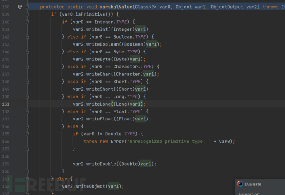Collapse the Integer.TYPE block fold on line 140
The height and width of the screenshot is (195, 285).
[27, 22]
